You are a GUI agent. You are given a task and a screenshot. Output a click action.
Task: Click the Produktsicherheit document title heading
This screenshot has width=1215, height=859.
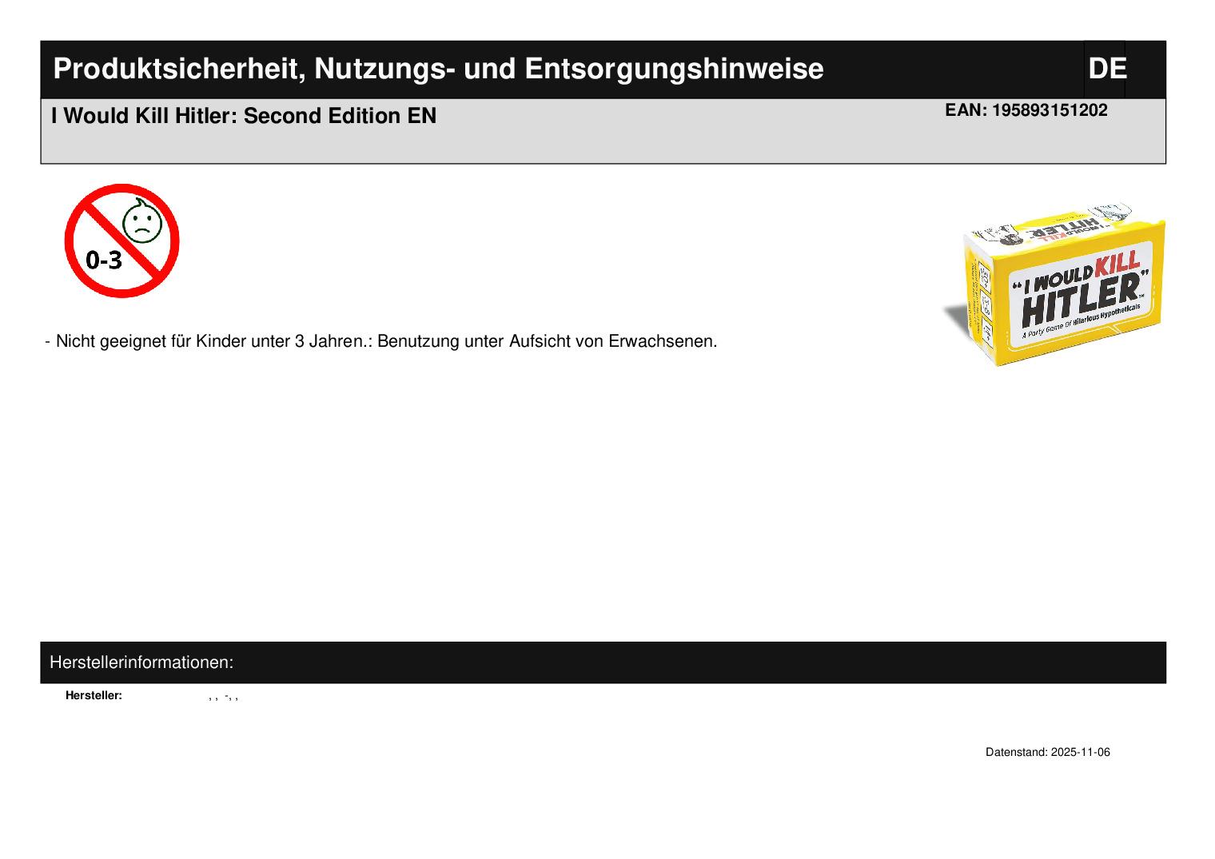pos(438,70)
